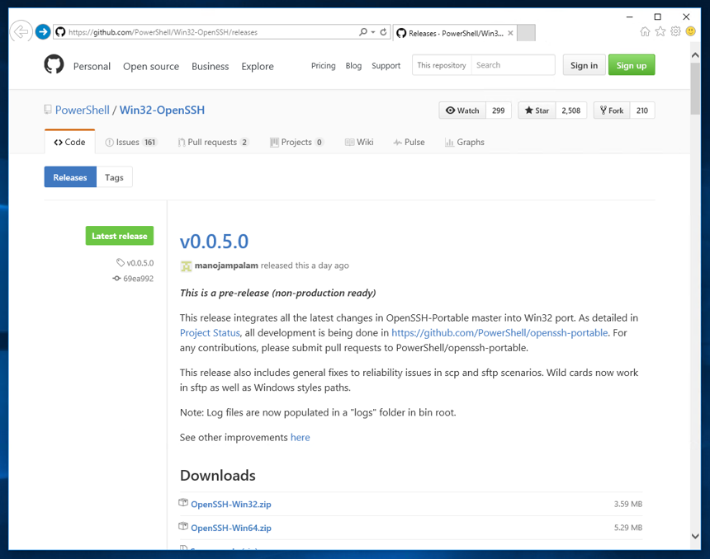The width and height of the screenshot is (710, 559).
Task: Open the 299 watchers count
Action: (x=499, y=110)
